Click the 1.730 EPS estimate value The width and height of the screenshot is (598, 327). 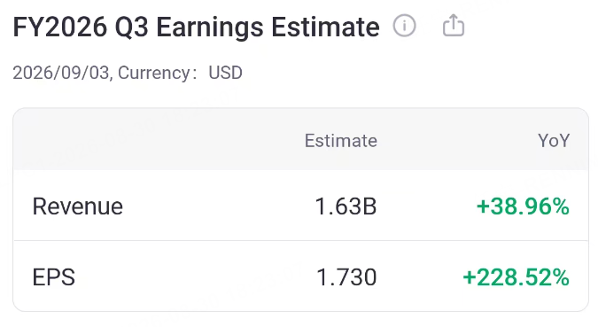coord(346,277)
